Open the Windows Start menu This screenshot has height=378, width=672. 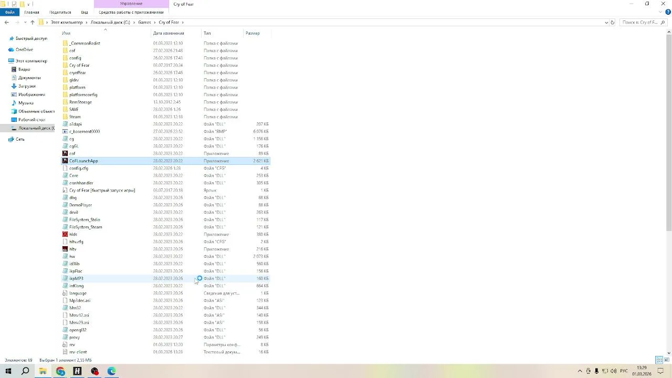click(8, 371)
